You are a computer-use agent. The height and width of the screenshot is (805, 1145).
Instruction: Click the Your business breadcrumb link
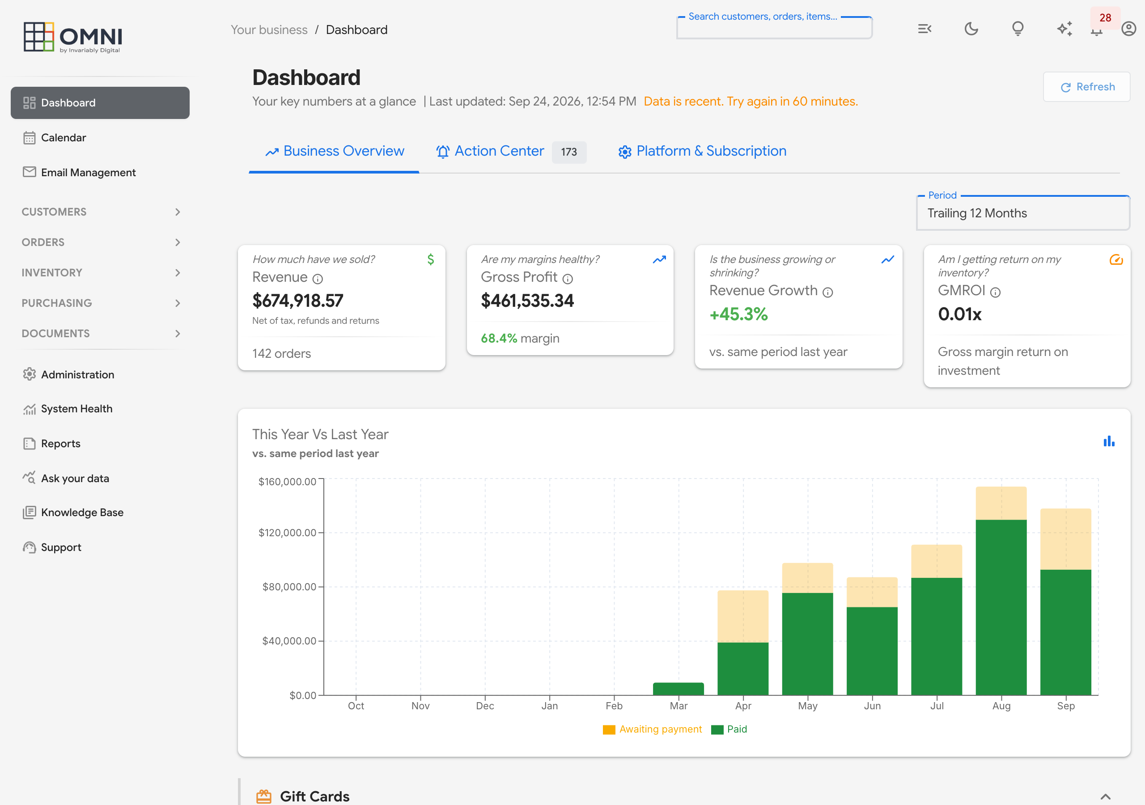[269, 30]
